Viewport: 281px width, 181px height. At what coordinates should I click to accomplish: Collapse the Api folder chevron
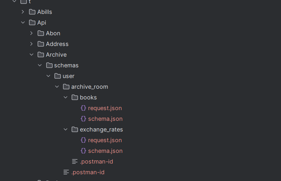[23, 22]
